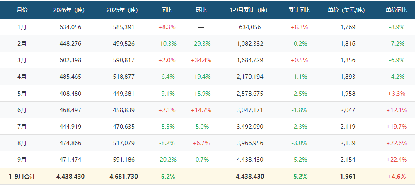Click the cell 444,919
The image size is (416, 186).
(70, 127)
